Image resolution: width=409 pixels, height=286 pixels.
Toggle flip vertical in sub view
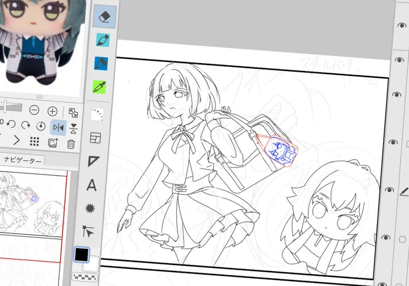pos(73,129)
